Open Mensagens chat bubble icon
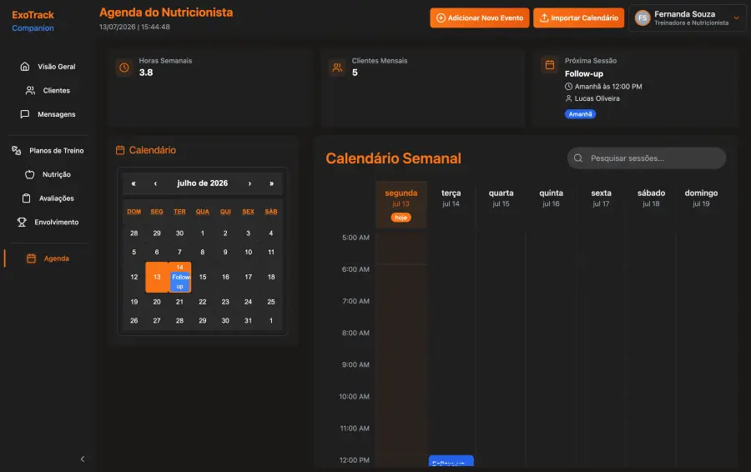Viewport: 751px width, 472px height. [x=25, y=114]
